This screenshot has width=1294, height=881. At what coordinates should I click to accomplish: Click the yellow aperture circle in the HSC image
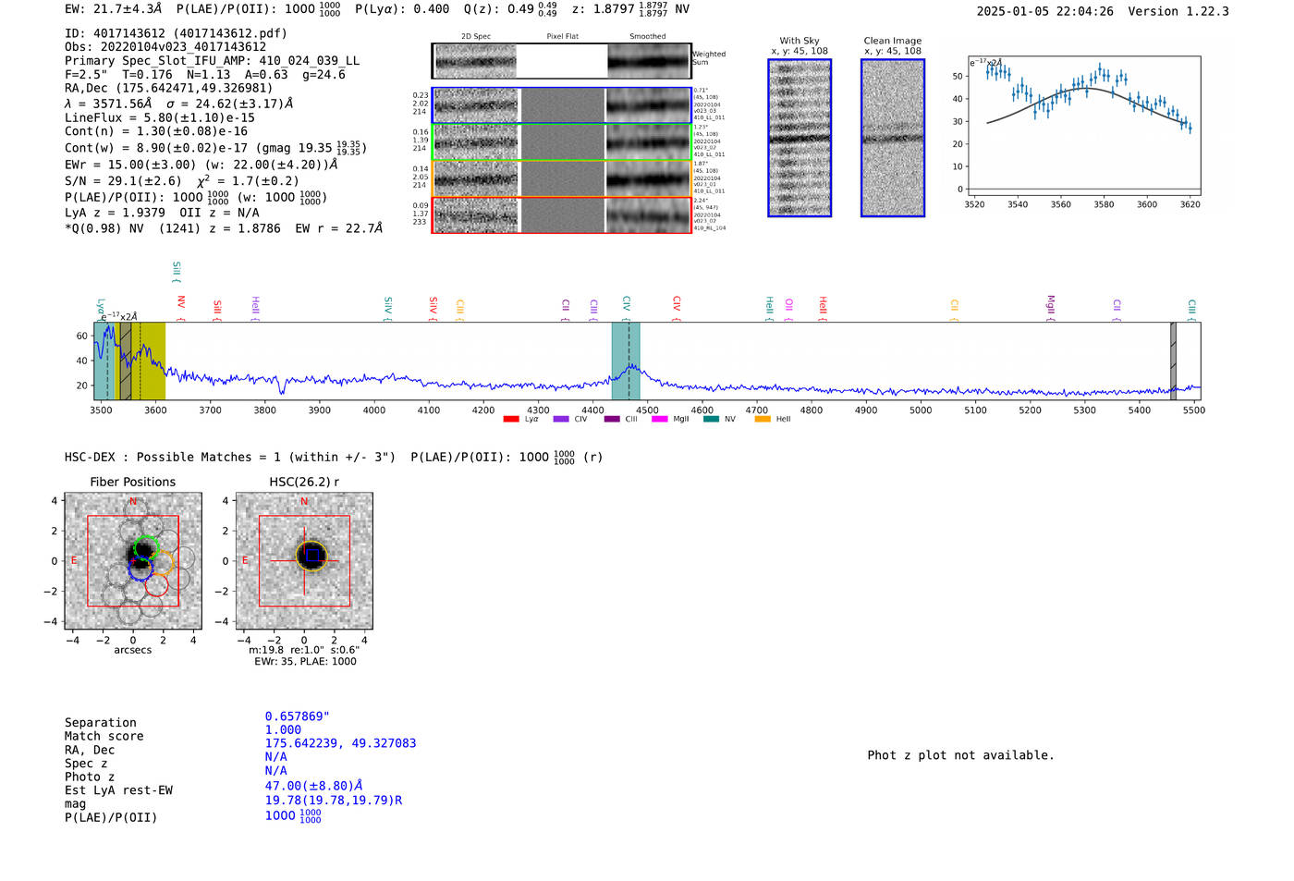tap(311, 557)
